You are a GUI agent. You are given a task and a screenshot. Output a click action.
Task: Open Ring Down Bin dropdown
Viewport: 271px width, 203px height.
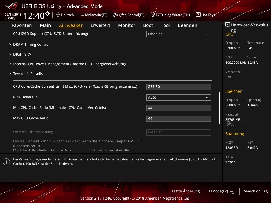pos(179,98)
